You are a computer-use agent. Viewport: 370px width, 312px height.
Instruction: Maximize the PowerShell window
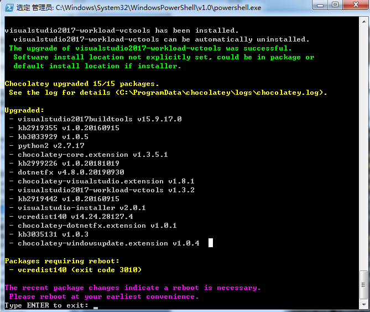[x=335, y=5]
